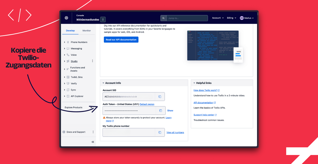The image size is (318, 164).
Task: Collapse the Account Info panel
Action: click(x=103, y=83)
